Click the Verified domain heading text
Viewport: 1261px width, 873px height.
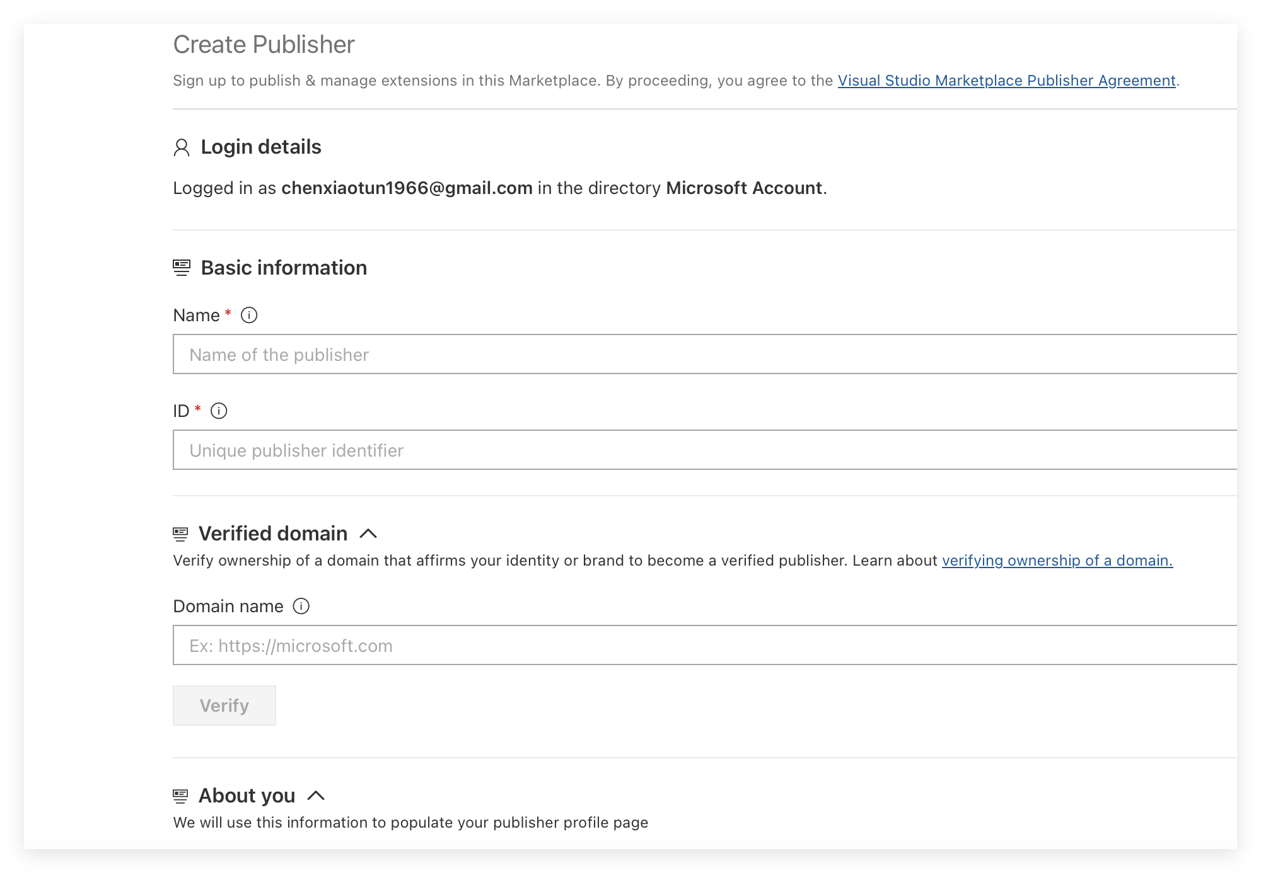pos(273,533)
